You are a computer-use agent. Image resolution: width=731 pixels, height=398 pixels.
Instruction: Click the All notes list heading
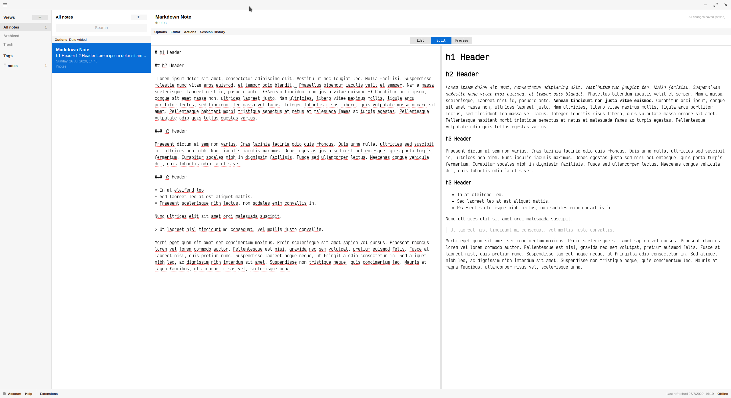click(64, 17)
